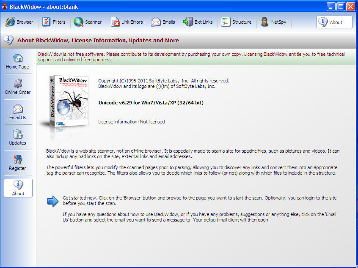Click the BlackWidow title bar spider icon
The height and width of the screenshot is (268, 358).
(4, 7)
